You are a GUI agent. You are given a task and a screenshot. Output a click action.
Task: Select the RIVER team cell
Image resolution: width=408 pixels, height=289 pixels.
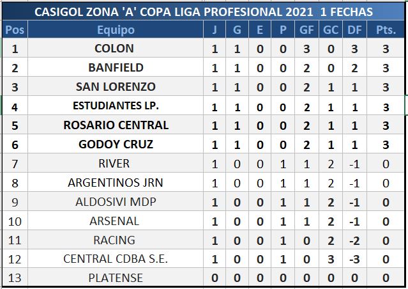click(116, 164)
